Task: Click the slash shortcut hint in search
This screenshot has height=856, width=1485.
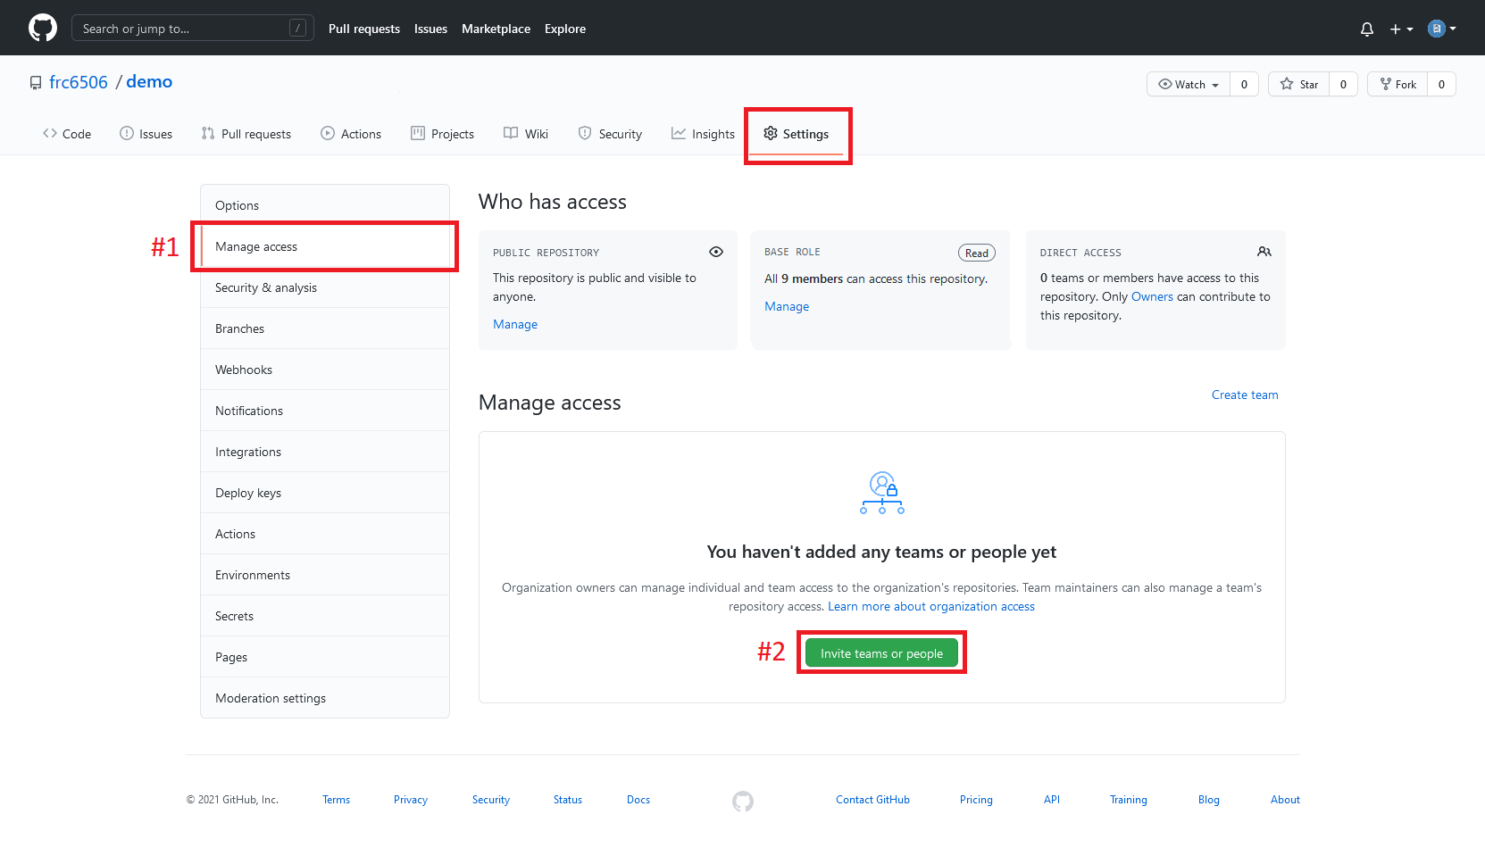Action: [x=298, y=29]
